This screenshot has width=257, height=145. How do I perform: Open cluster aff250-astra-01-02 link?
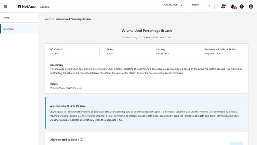(x=161, y=37)
